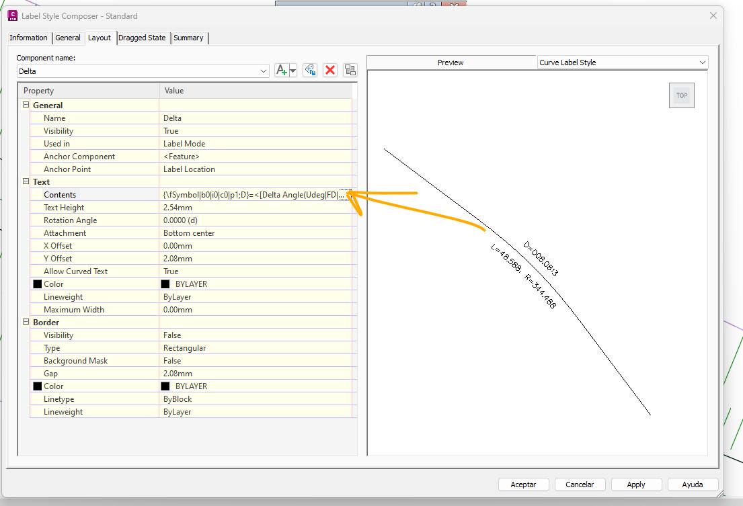743x506 pixels.
Task: Copy the current component using the copy icon
Action: coord(309,69)
